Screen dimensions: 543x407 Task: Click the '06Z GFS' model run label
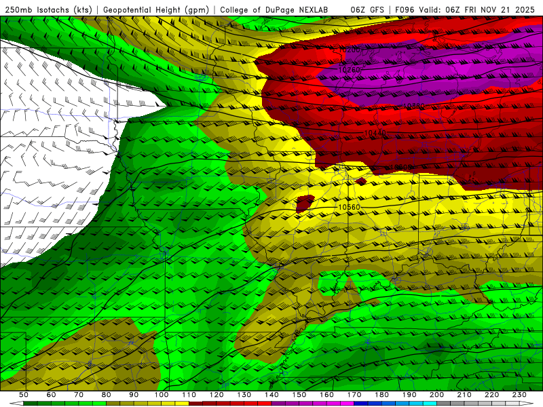[367, 9]
